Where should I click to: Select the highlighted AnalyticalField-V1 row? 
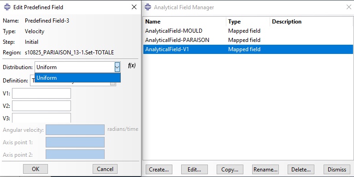click(248, 49)
